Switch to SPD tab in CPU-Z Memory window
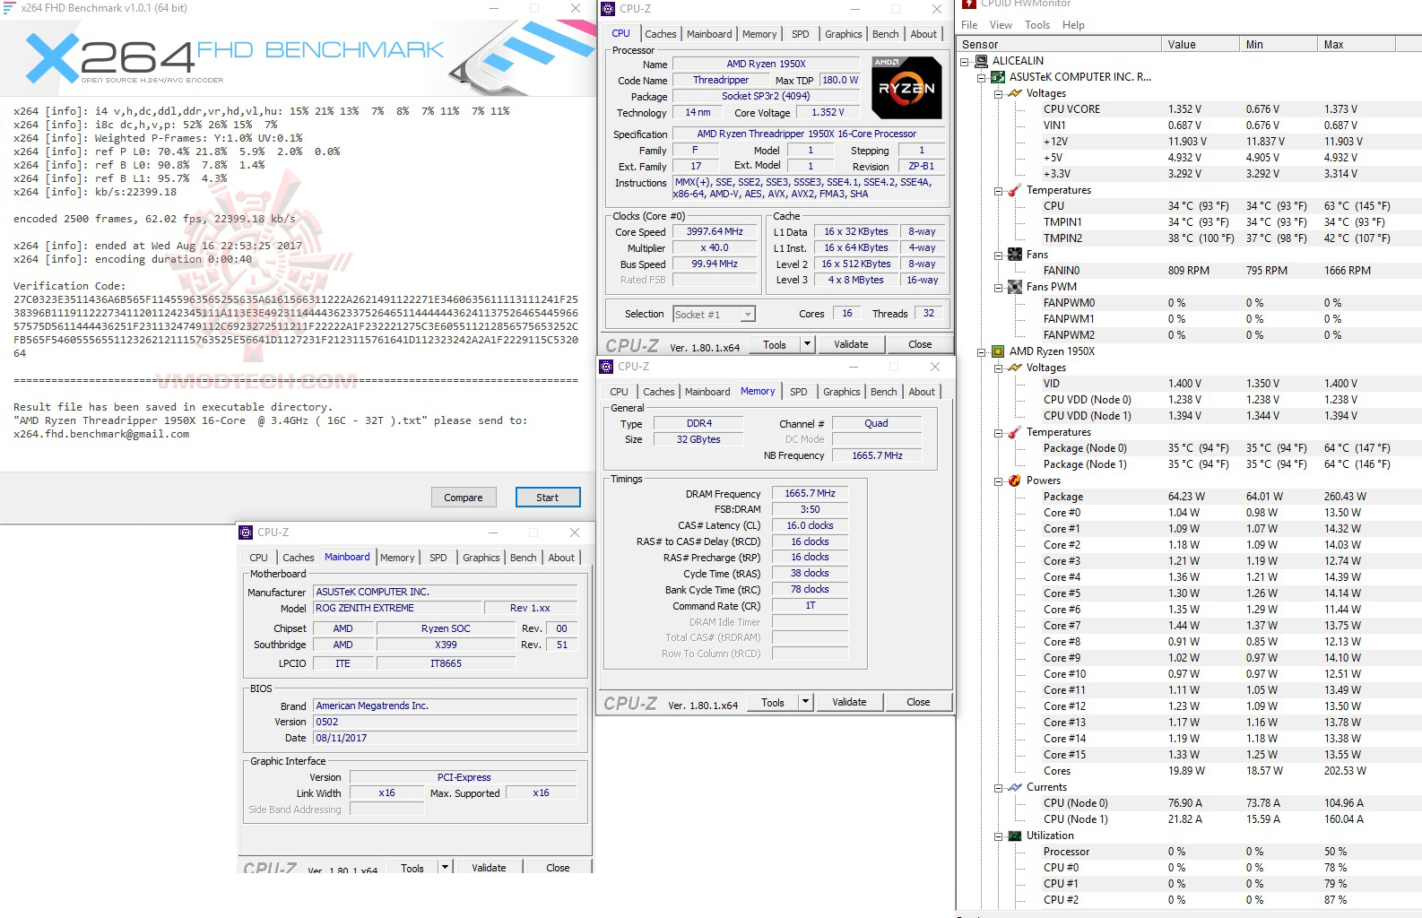The height and width of the screenshot is (918, 1422). [798, 392]
